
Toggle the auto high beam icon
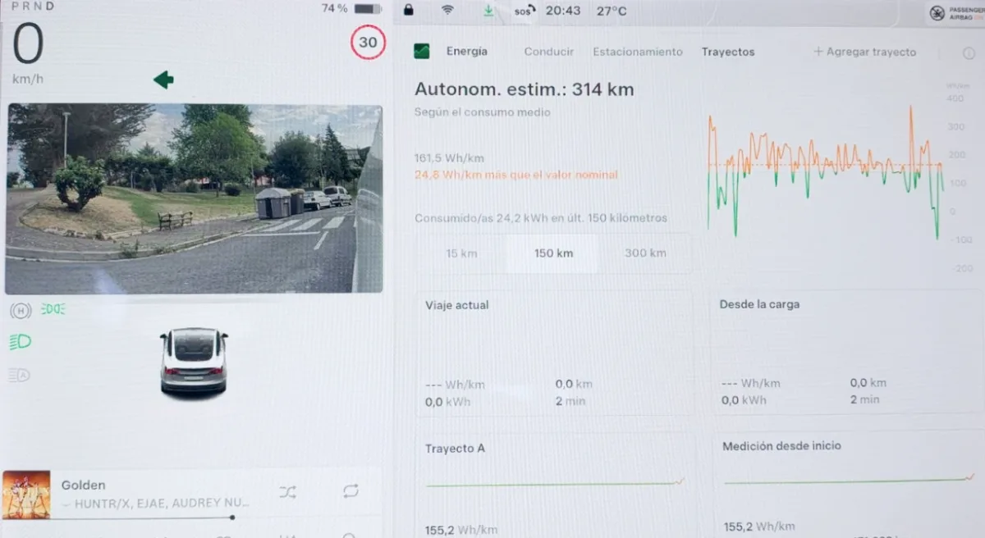tap(20, 375)
